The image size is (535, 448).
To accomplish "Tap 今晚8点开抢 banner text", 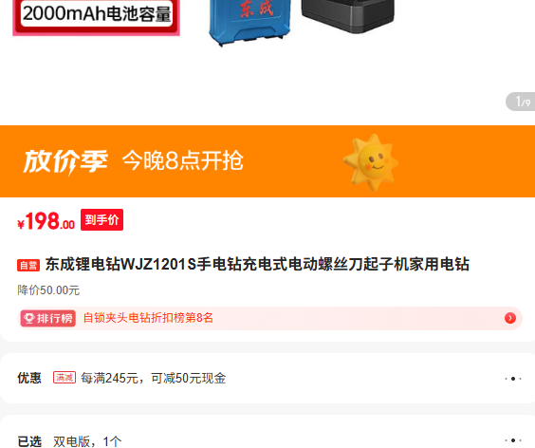I will (x=182, y=160).
